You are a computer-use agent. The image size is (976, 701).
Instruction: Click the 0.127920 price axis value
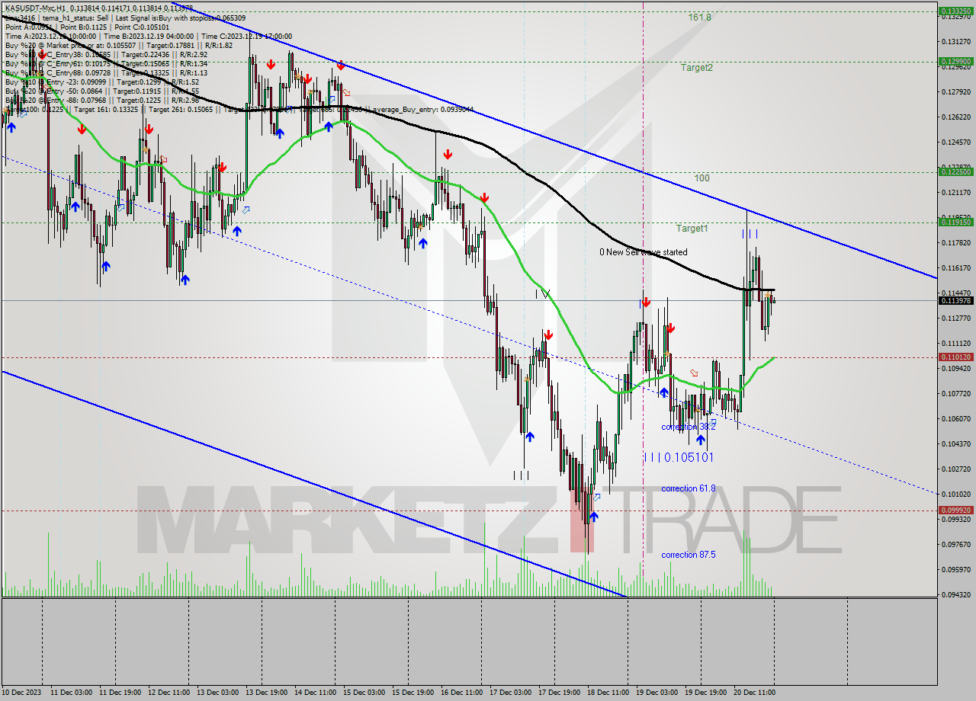tap(955, 91)
